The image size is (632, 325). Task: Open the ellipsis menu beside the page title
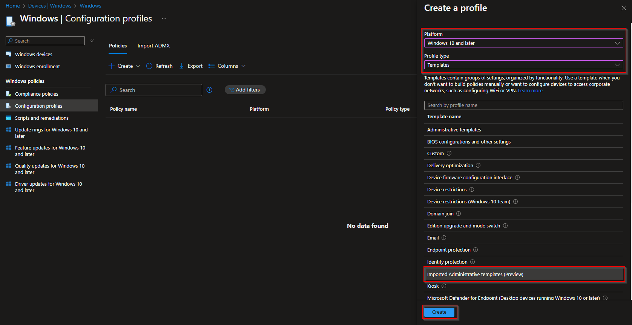pos(164,18)
